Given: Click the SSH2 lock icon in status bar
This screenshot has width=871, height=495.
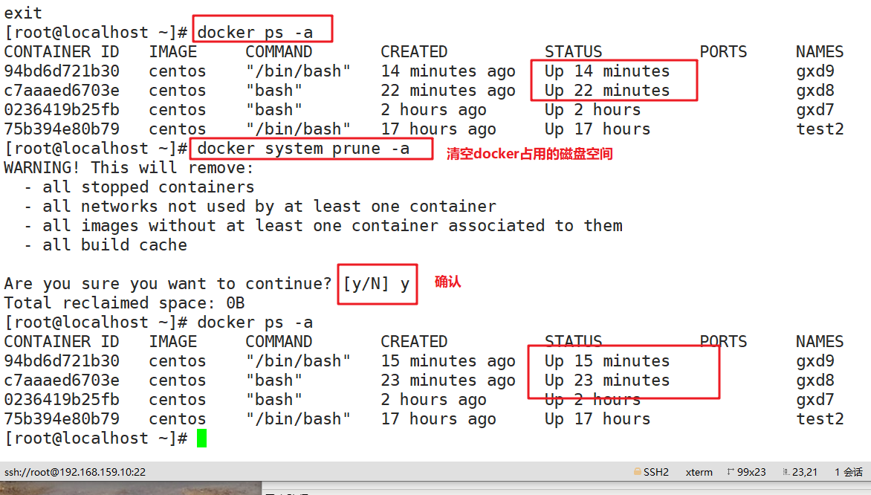Looking at the screenshot, I should pyautogui.click(x=637, y=472).
